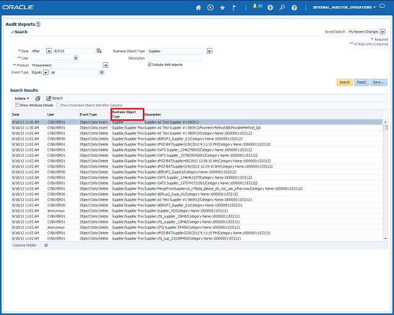The height and width of the screenshot is (315, 394).
Task: Click the date value field 8/7/13
Action: (x=74, y=51)
